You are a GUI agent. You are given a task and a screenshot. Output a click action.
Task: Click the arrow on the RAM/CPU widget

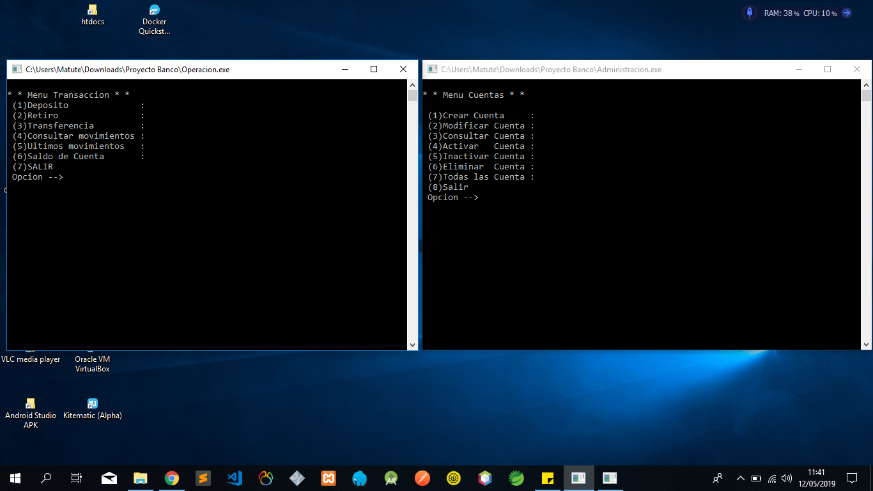coord(847,13)
